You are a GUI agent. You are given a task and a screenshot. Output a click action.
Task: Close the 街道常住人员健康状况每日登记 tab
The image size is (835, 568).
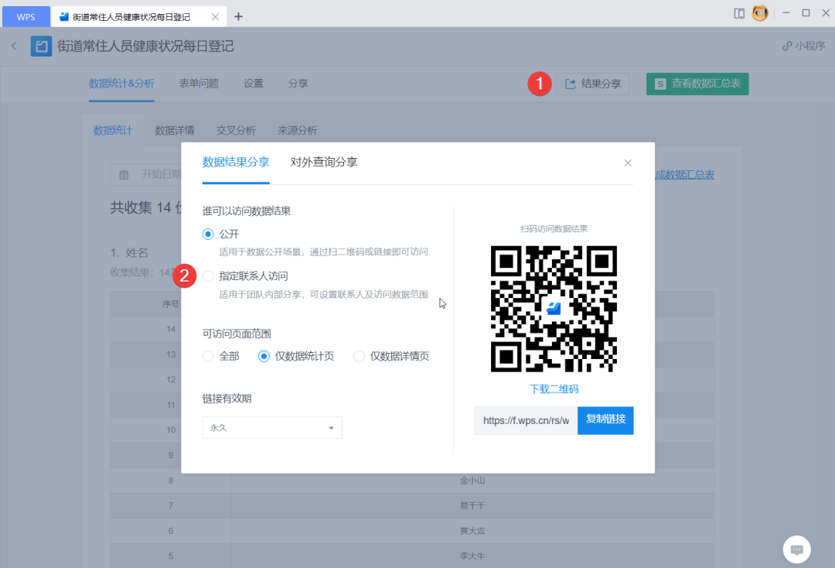click(x=215, y=16)
